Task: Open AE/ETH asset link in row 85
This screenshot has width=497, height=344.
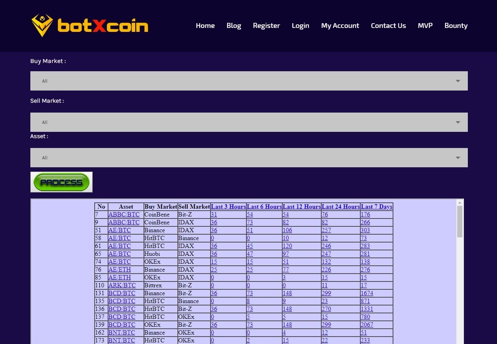Action: pos(119,277)
